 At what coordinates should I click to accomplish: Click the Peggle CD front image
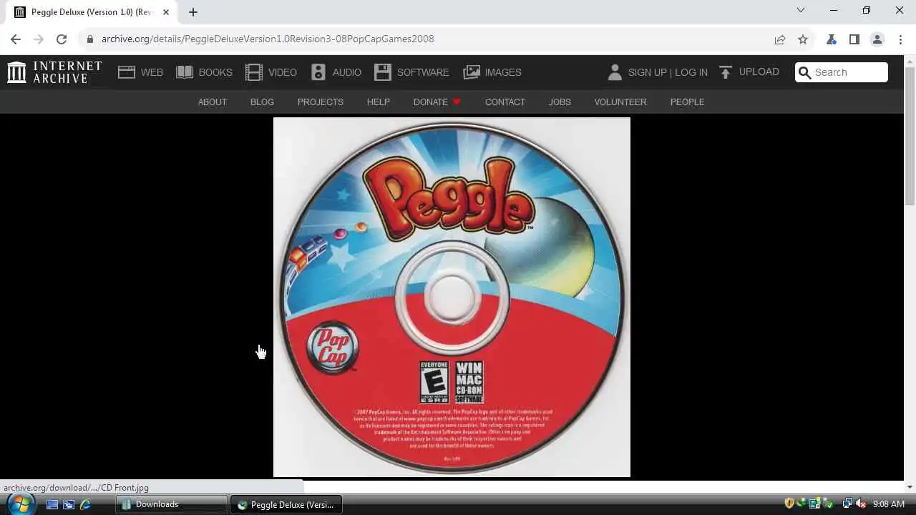452,297
